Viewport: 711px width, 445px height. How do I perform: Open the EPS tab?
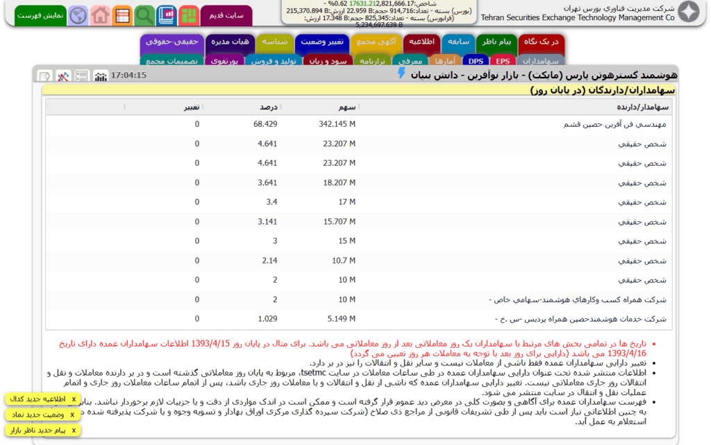[x=503, y=61]
